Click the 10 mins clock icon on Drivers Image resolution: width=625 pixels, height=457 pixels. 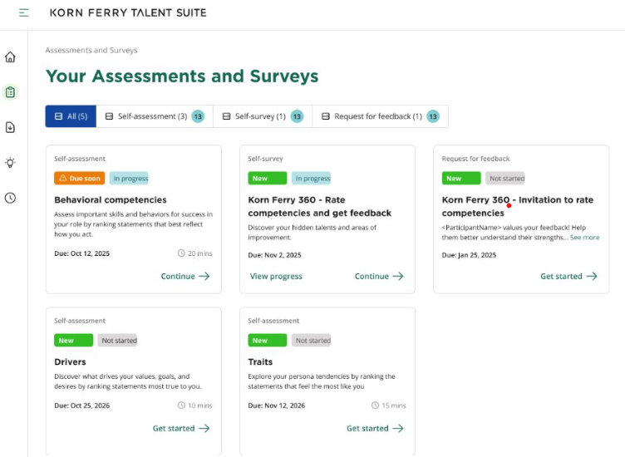coord(181,405)
